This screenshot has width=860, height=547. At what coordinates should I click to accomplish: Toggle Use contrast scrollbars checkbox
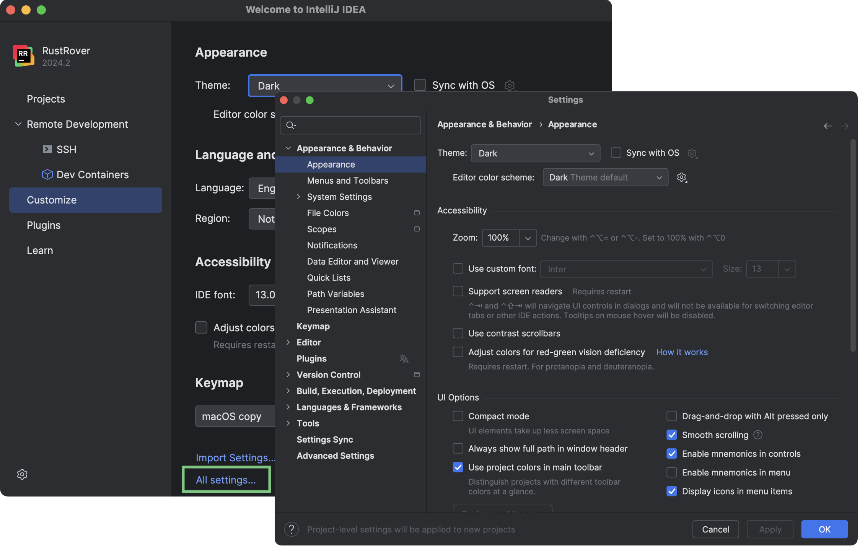[x=458, y=333]
